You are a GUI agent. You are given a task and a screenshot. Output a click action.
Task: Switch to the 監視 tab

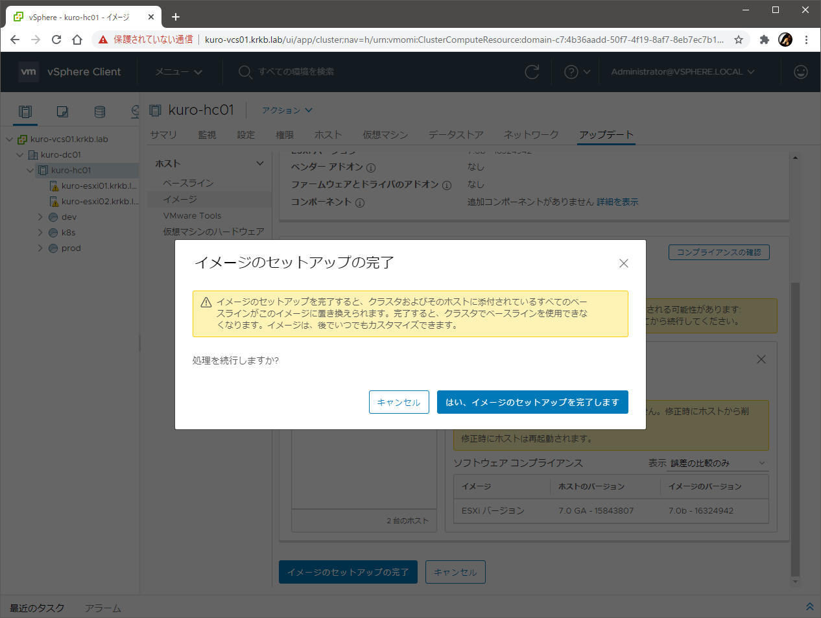coord(207,135)
